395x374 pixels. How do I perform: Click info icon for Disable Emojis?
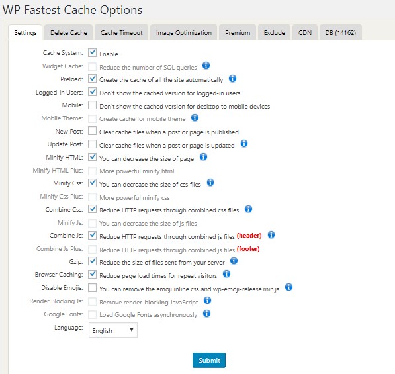(288, 287)
